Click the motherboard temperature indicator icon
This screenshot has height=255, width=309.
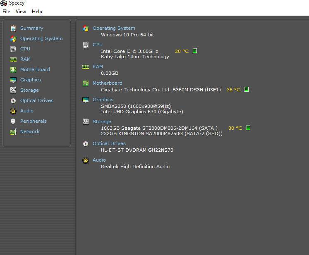pos(247,89)
